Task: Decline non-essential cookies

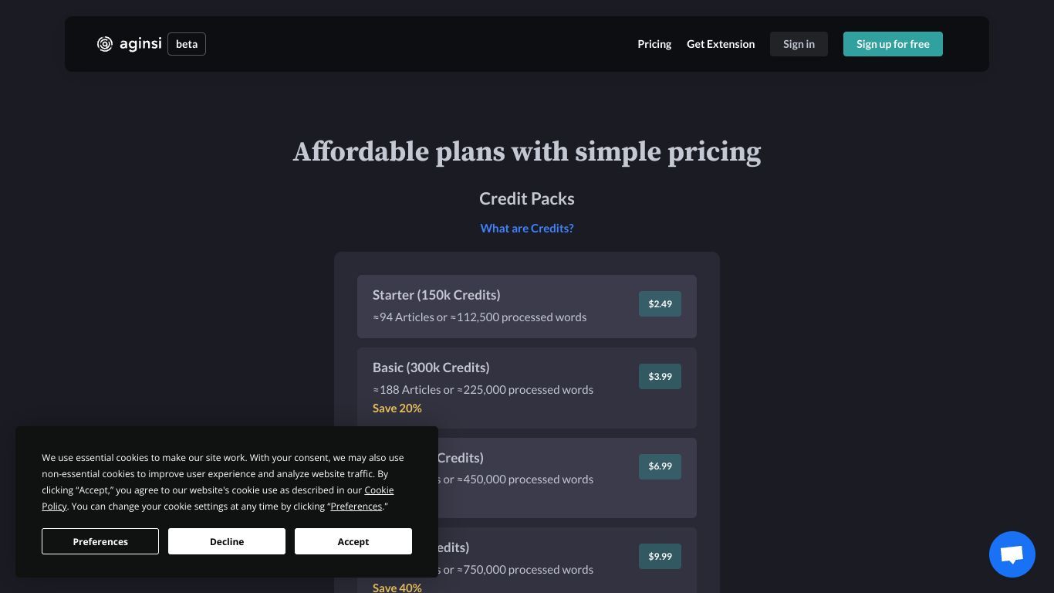Action: coord(227,541)
